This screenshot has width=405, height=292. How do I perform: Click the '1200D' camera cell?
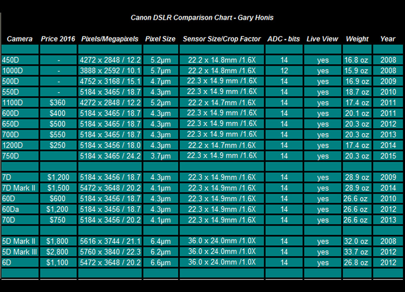pos(20,145)
